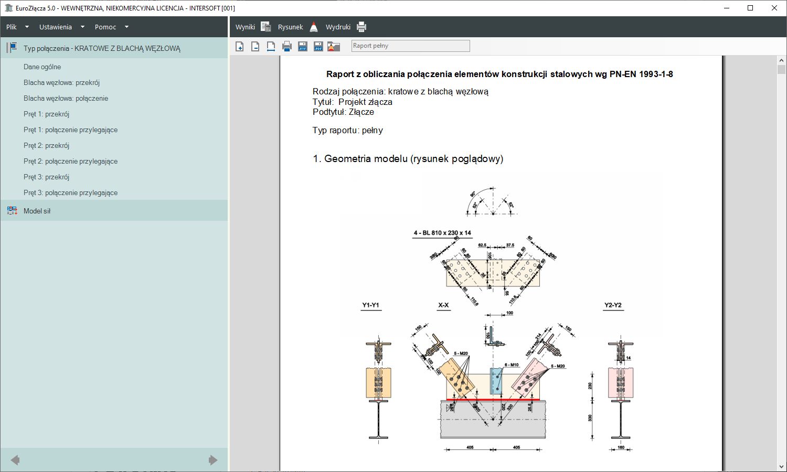
Task: Print the report using the toolbar printer icon
Action: click(286, 46)
